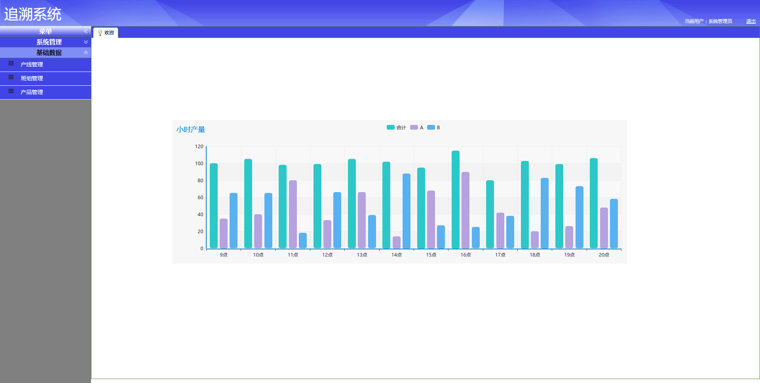Click the 合计 bar at 16点

[x=456, y=200]
